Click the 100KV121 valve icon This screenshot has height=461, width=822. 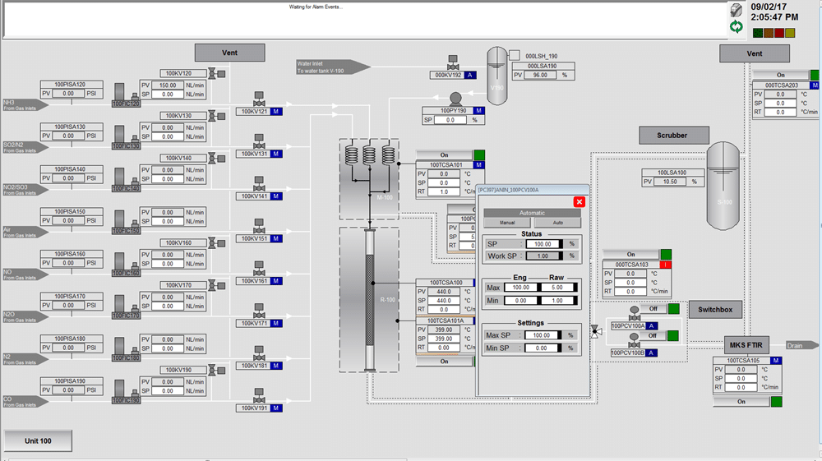(259, 99)
